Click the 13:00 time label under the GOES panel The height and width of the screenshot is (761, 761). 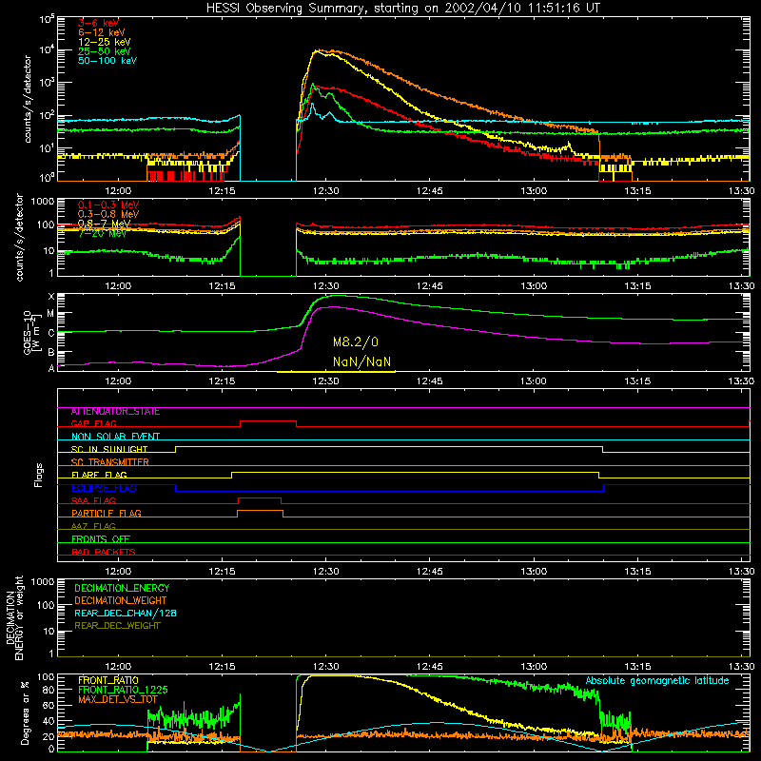(534, 381)
